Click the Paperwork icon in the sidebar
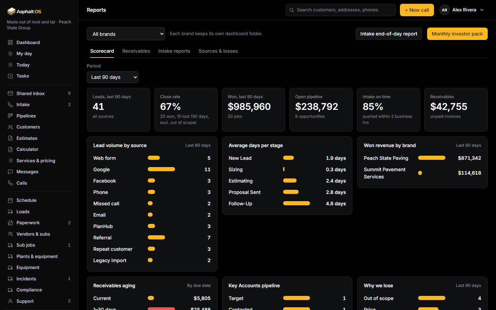The width and height of the screenshot is (496, 310). pyautogui.click(x=10, y=223)
